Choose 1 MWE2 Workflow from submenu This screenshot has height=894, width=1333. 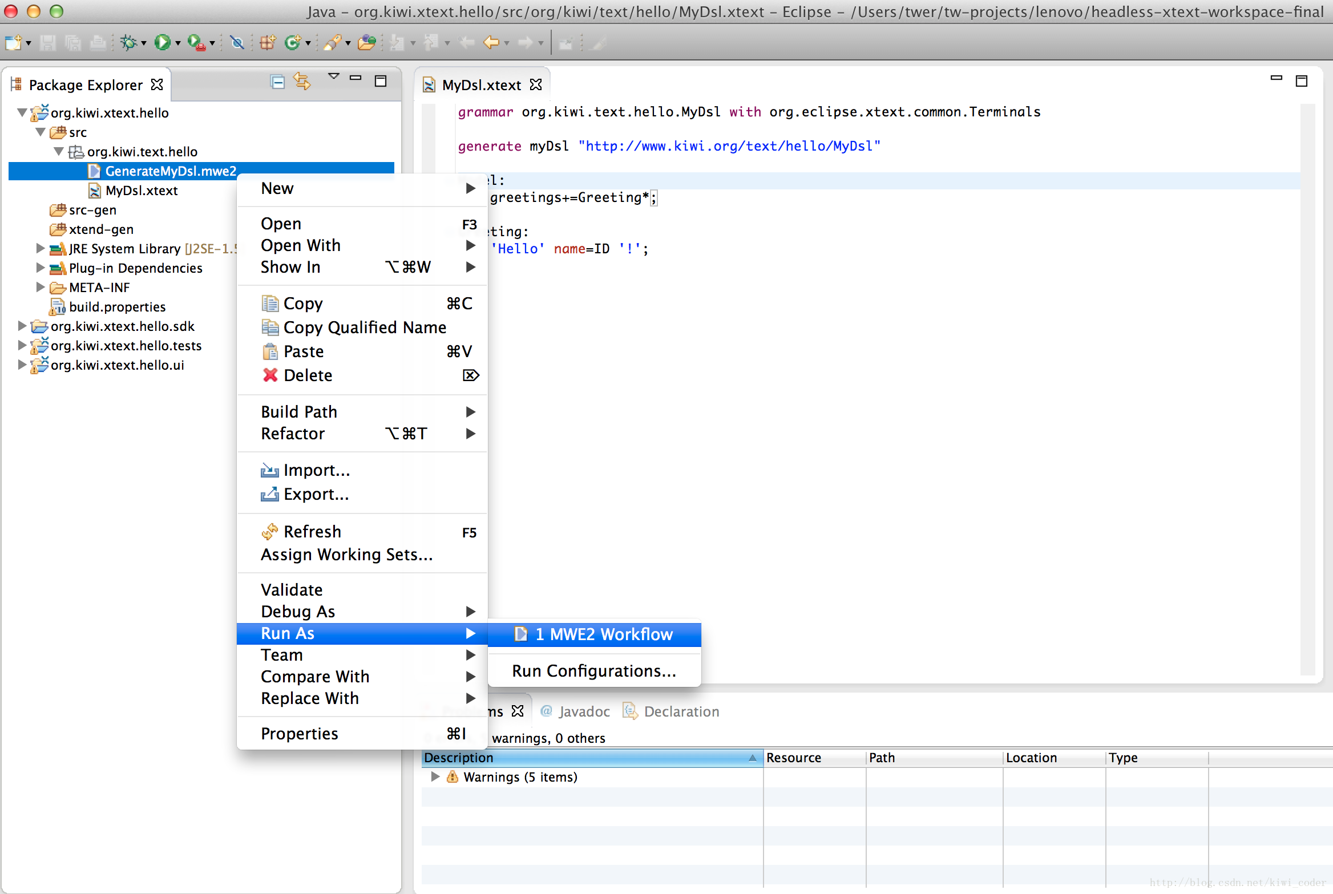(595, 634)
